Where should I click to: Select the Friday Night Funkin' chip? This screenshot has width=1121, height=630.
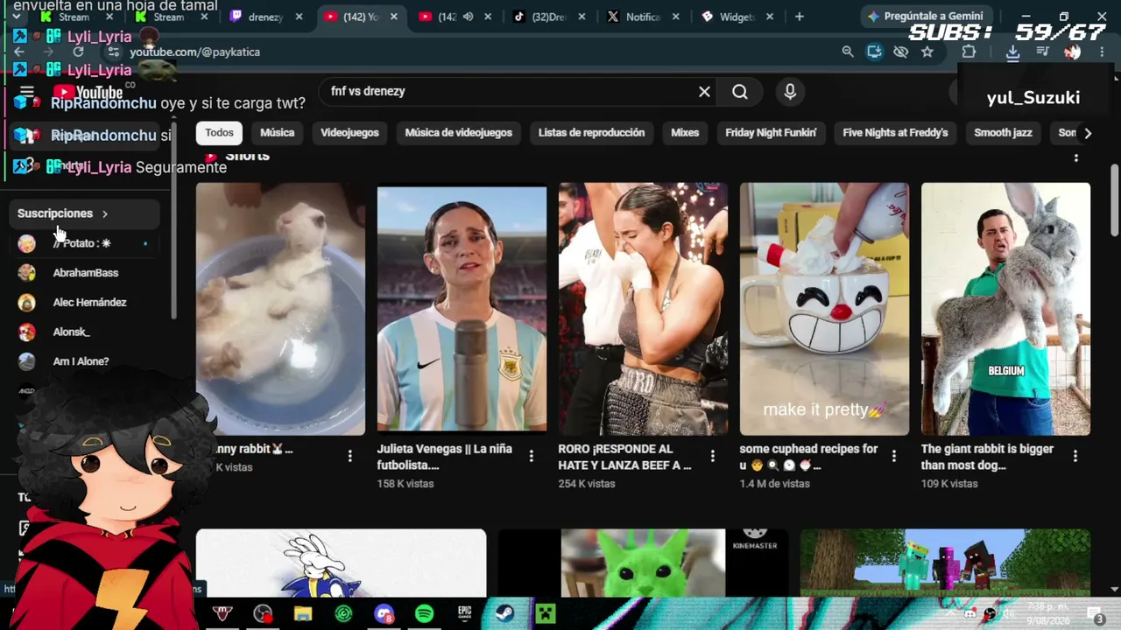[771, 133]
